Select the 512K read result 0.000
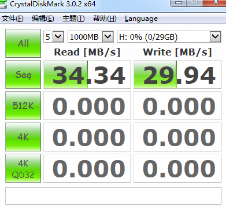 tap(87, 106)
